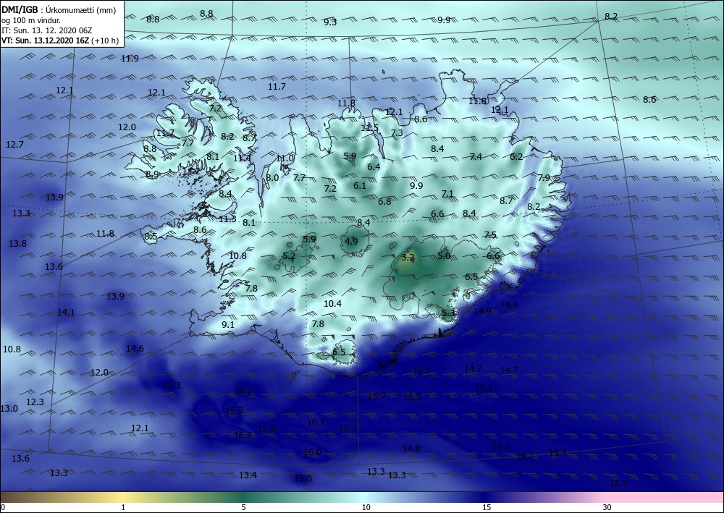The image size is (724, 513).
Task: Click the 11.4 value on the map
Action: 242,158
